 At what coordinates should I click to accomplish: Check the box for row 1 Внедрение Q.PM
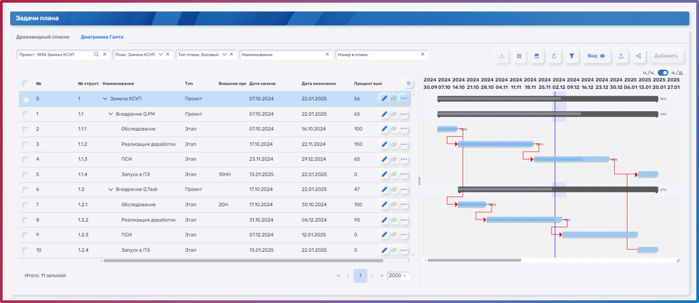point(26,114)
